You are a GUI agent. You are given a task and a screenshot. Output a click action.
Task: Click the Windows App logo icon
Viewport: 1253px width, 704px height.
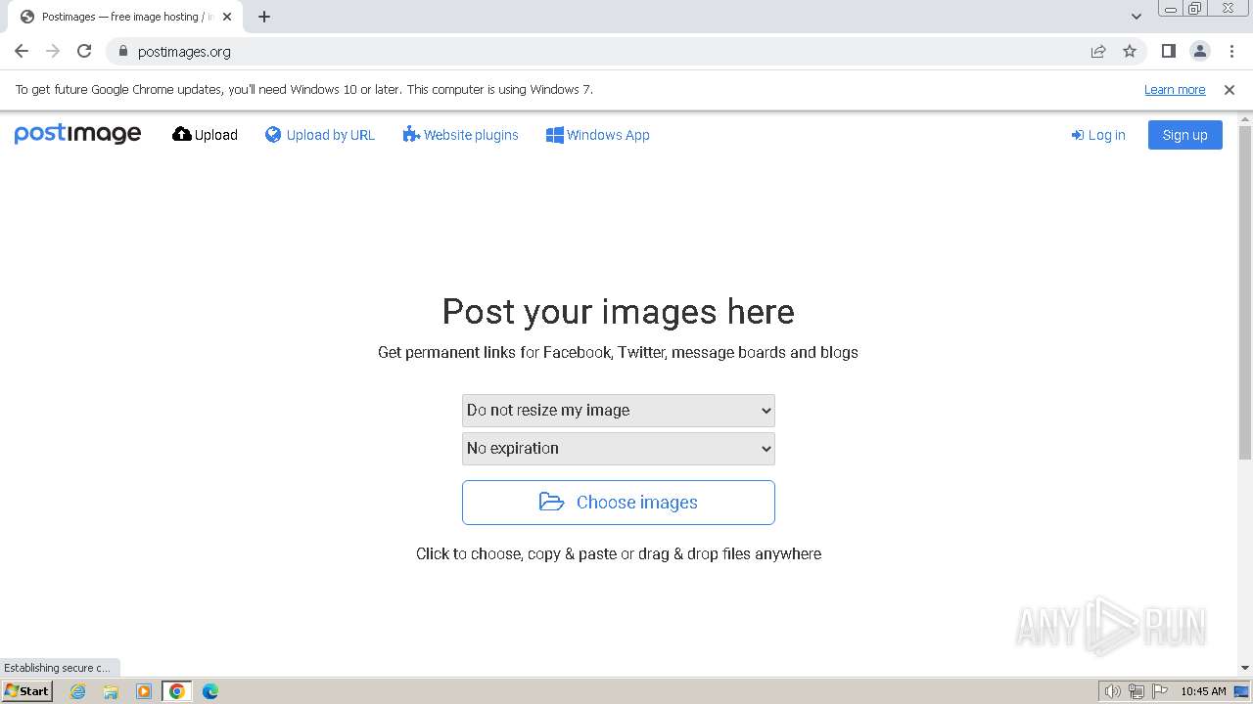click(554, 135)
